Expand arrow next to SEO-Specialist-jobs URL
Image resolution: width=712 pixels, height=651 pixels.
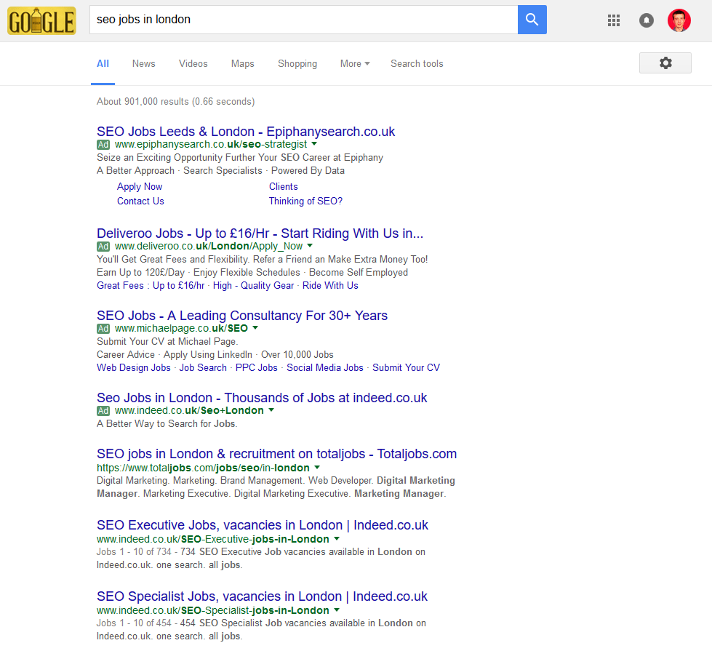(x=337, y=610)
